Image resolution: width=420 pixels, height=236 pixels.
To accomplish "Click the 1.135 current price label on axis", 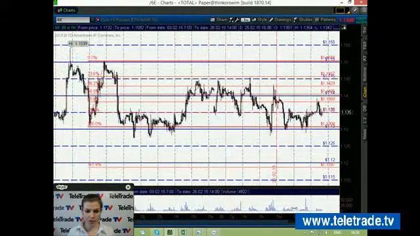I will 346,112.
